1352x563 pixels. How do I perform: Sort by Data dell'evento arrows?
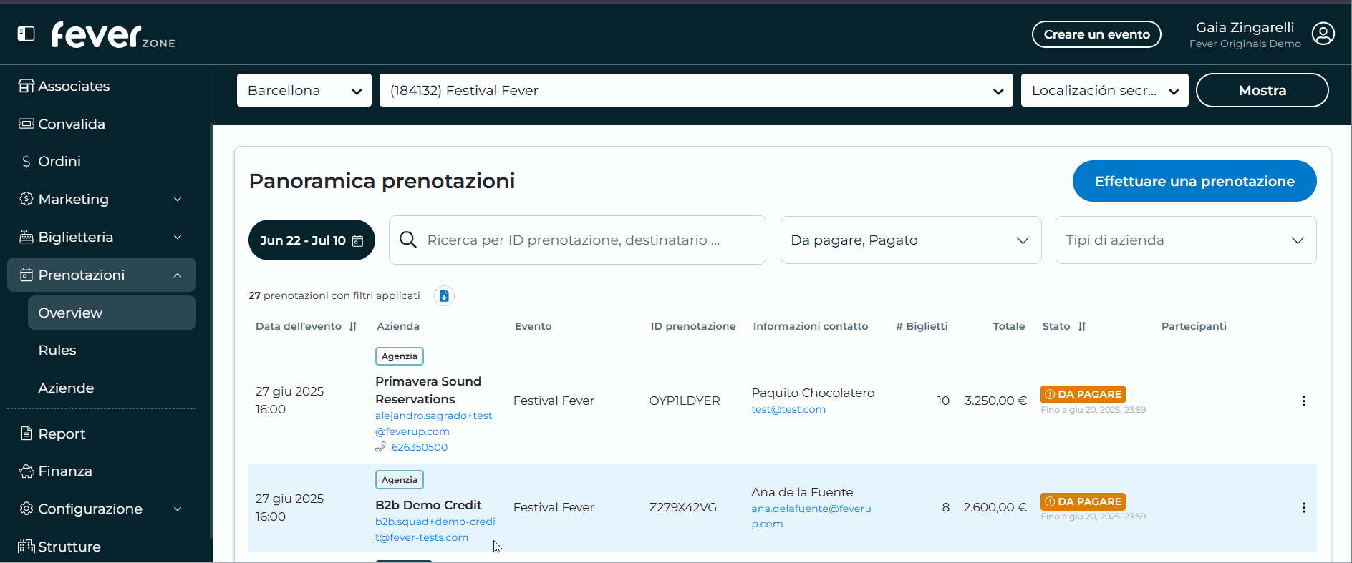[353, 326]
